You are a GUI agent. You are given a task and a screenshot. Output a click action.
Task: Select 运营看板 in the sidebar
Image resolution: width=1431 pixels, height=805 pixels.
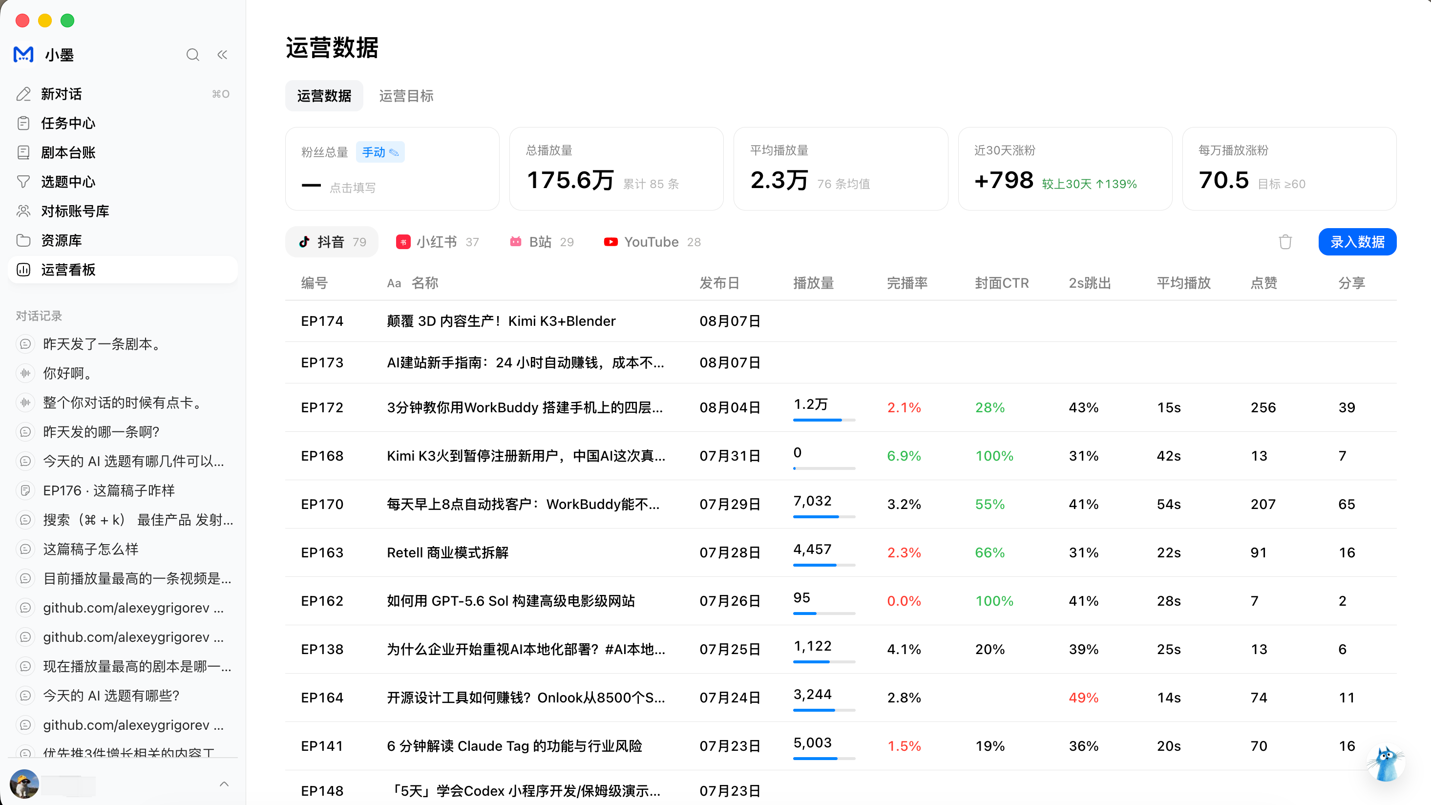click(x=123, y=270)
